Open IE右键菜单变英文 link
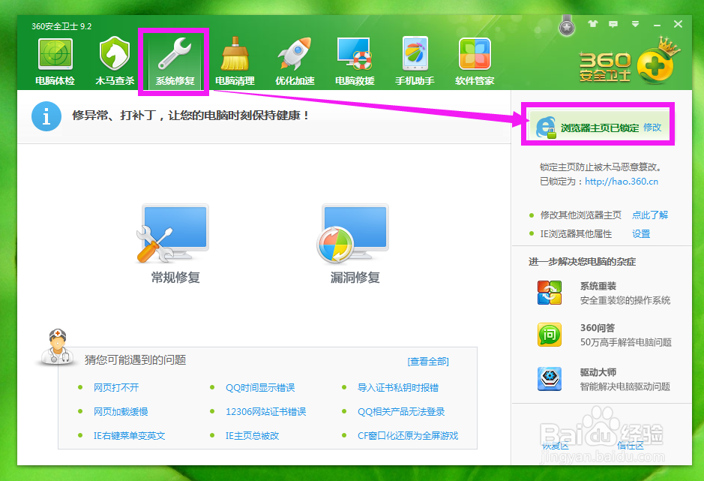 click(x=129, y=435)
